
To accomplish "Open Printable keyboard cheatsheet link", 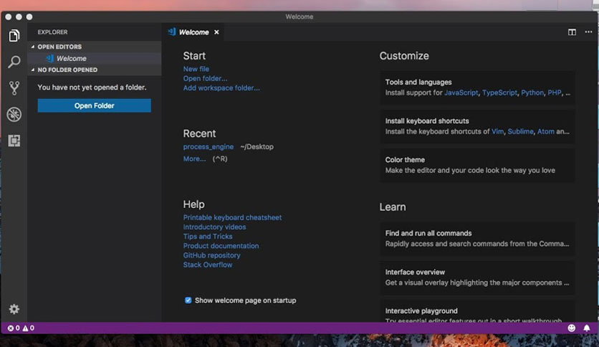I will [232, 217].
